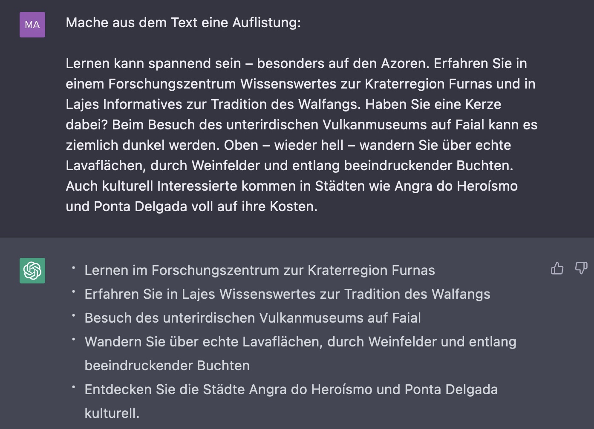Give the response a thumbs down
This screenshot has width=594, height=429.
point(581,268)
